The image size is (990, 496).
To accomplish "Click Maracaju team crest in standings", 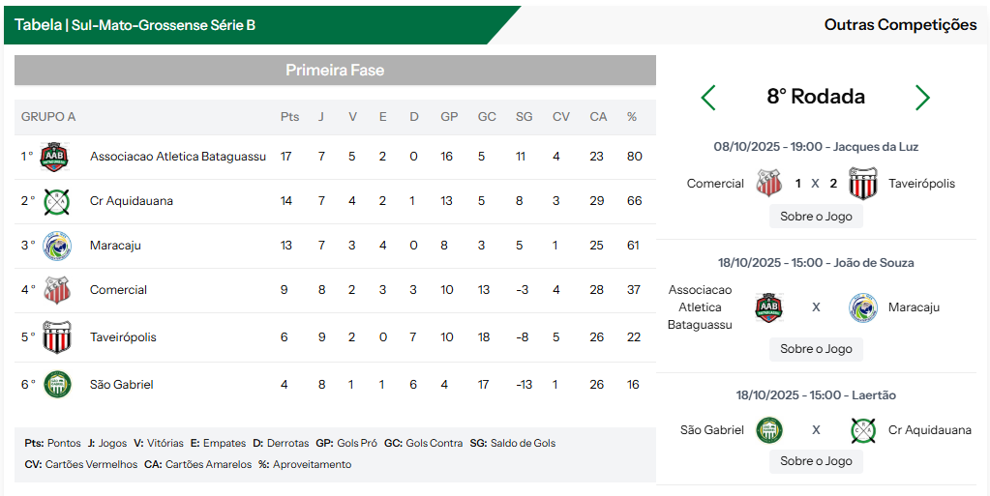I will point(57,246).
